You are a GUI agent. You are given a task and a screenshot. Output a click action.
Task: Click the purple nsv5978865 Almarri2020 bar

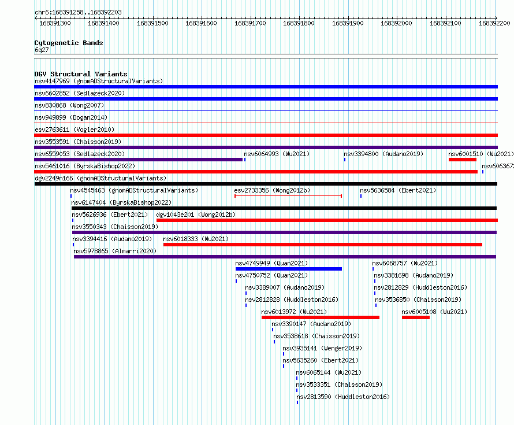(285, 257)
